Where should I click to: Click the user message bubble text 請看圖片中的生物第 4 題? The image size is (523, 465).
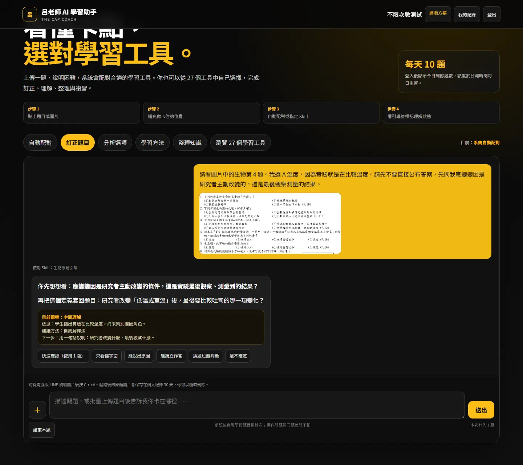click(342, 179)
